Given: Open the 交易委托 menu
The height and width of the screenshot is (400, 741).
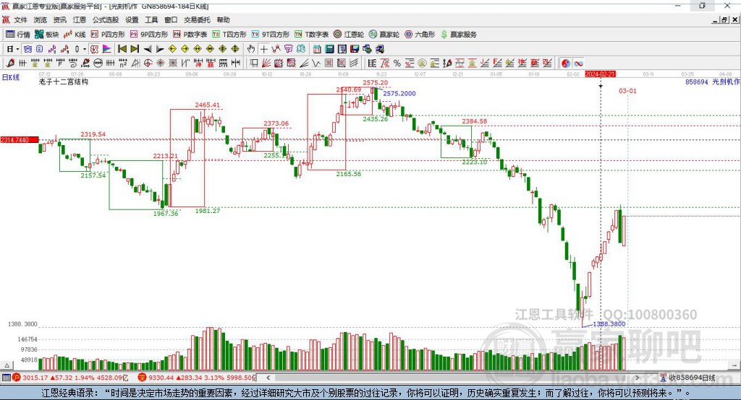Looking at the screenshot, I should point(197,19).
